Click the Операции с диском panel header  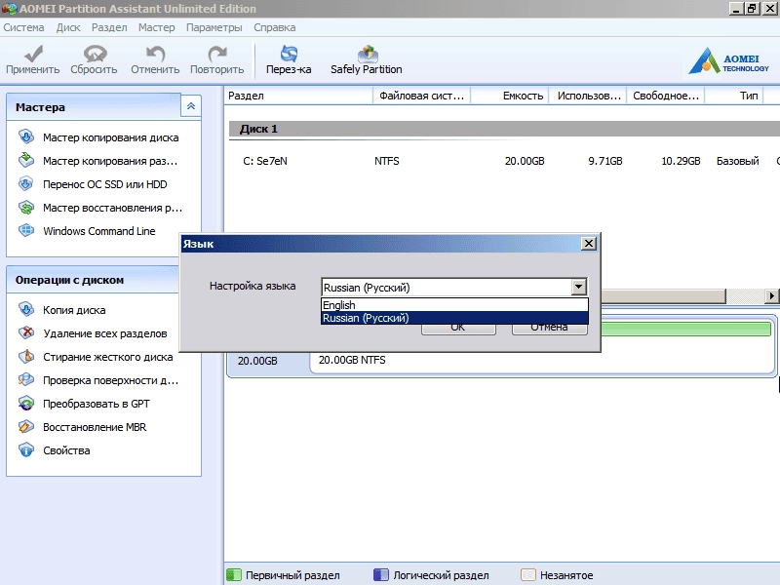(93, 280)
